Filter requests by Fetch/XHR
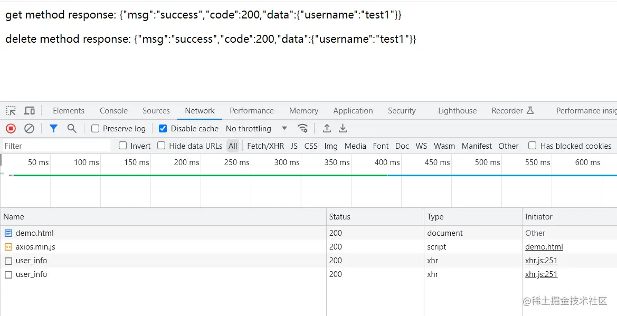 click(265, 146)
